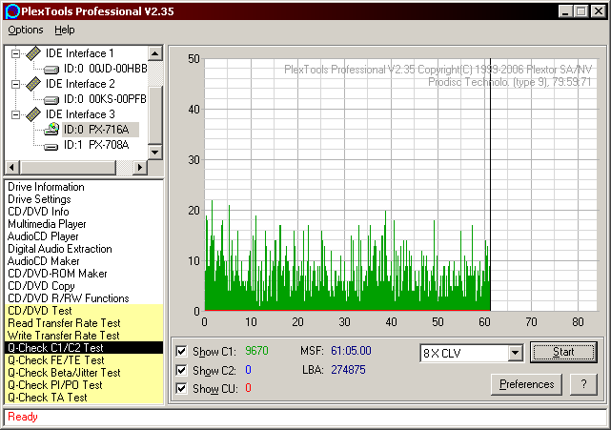Open AudioCD Maker function
This screenshot has height=430, width=611.
click(x=43, y=261)
